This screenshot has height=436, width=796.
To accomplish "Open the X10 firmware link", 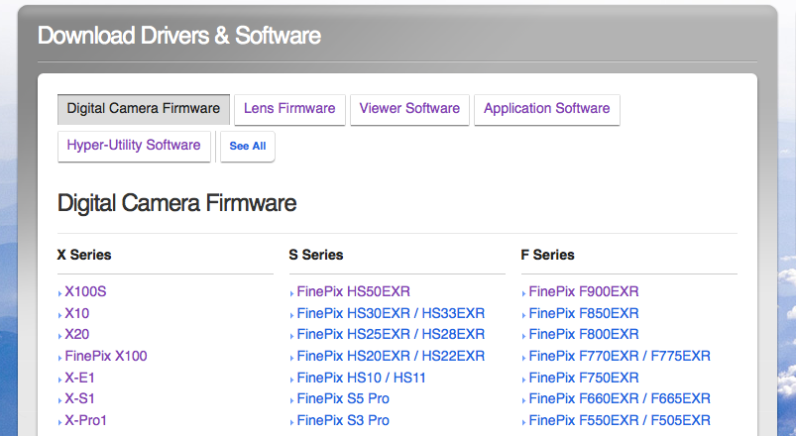I will tap(76, 313).
